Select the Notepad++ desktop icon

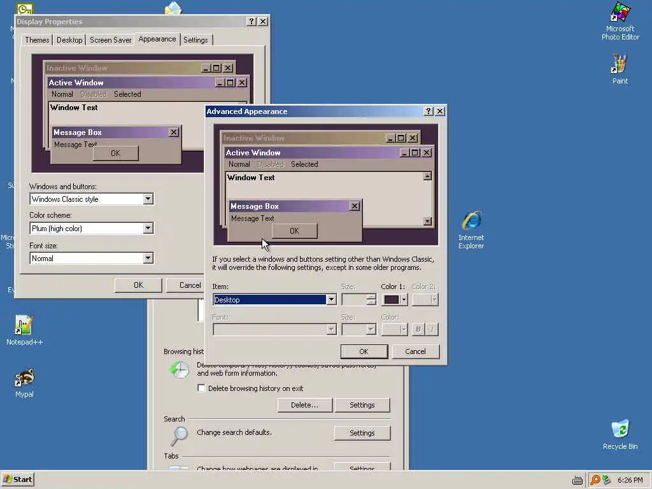24,330
